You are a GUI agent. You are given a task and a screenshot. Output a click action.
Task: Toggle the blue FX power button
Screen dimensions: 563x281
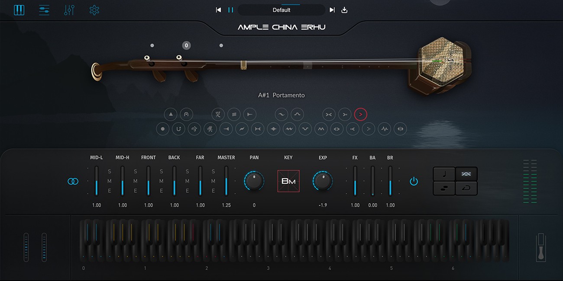[x=414, y=181]
